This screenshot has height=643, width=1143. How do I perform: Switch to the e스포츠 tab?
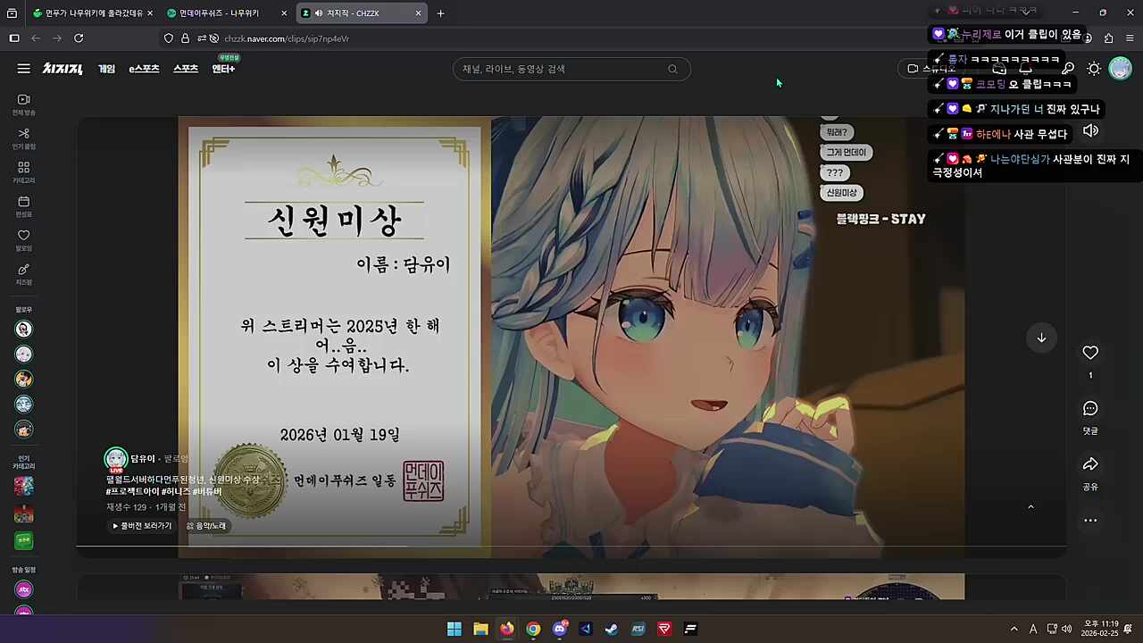click(144, 69)
